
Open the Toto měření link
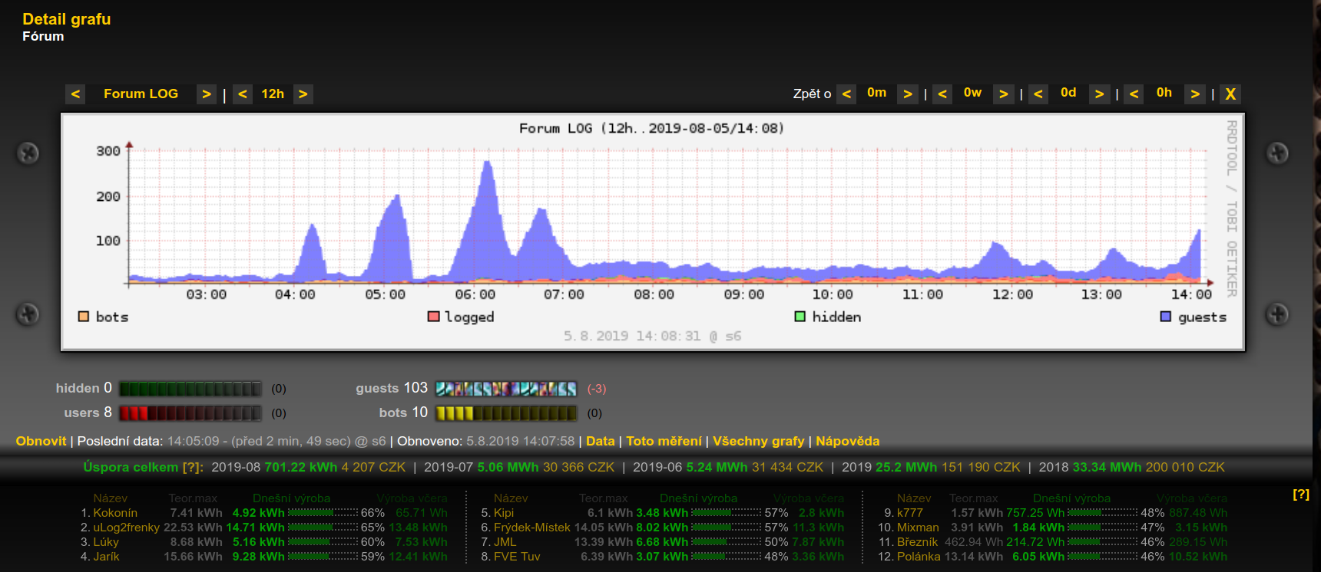[664, 441]
